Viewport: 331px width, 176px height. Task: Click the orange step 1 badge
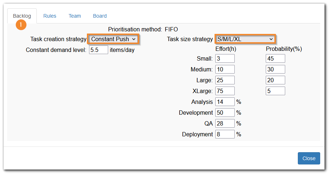(21, 25)
